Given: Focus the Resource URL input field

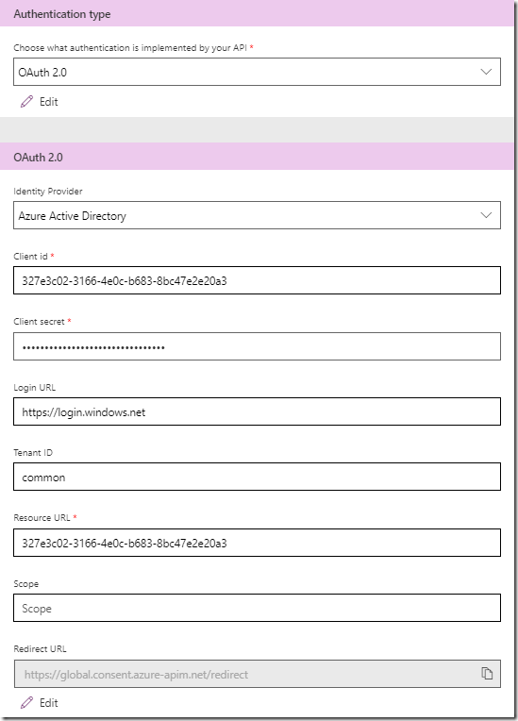Looking at the screenshot, I should pos(257,543).
